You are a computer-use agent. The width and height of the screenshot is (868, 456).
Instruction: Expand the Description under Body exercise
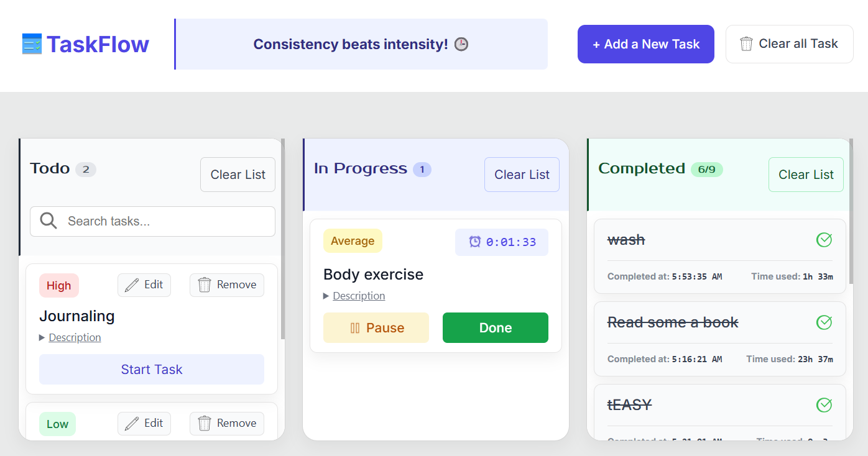[x=354, y=296]
